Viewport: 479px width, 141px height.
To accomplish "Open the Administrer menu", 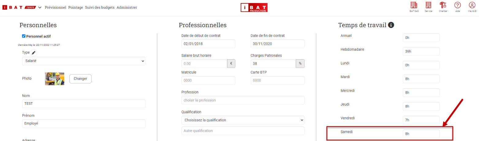I will coord(127,8).
